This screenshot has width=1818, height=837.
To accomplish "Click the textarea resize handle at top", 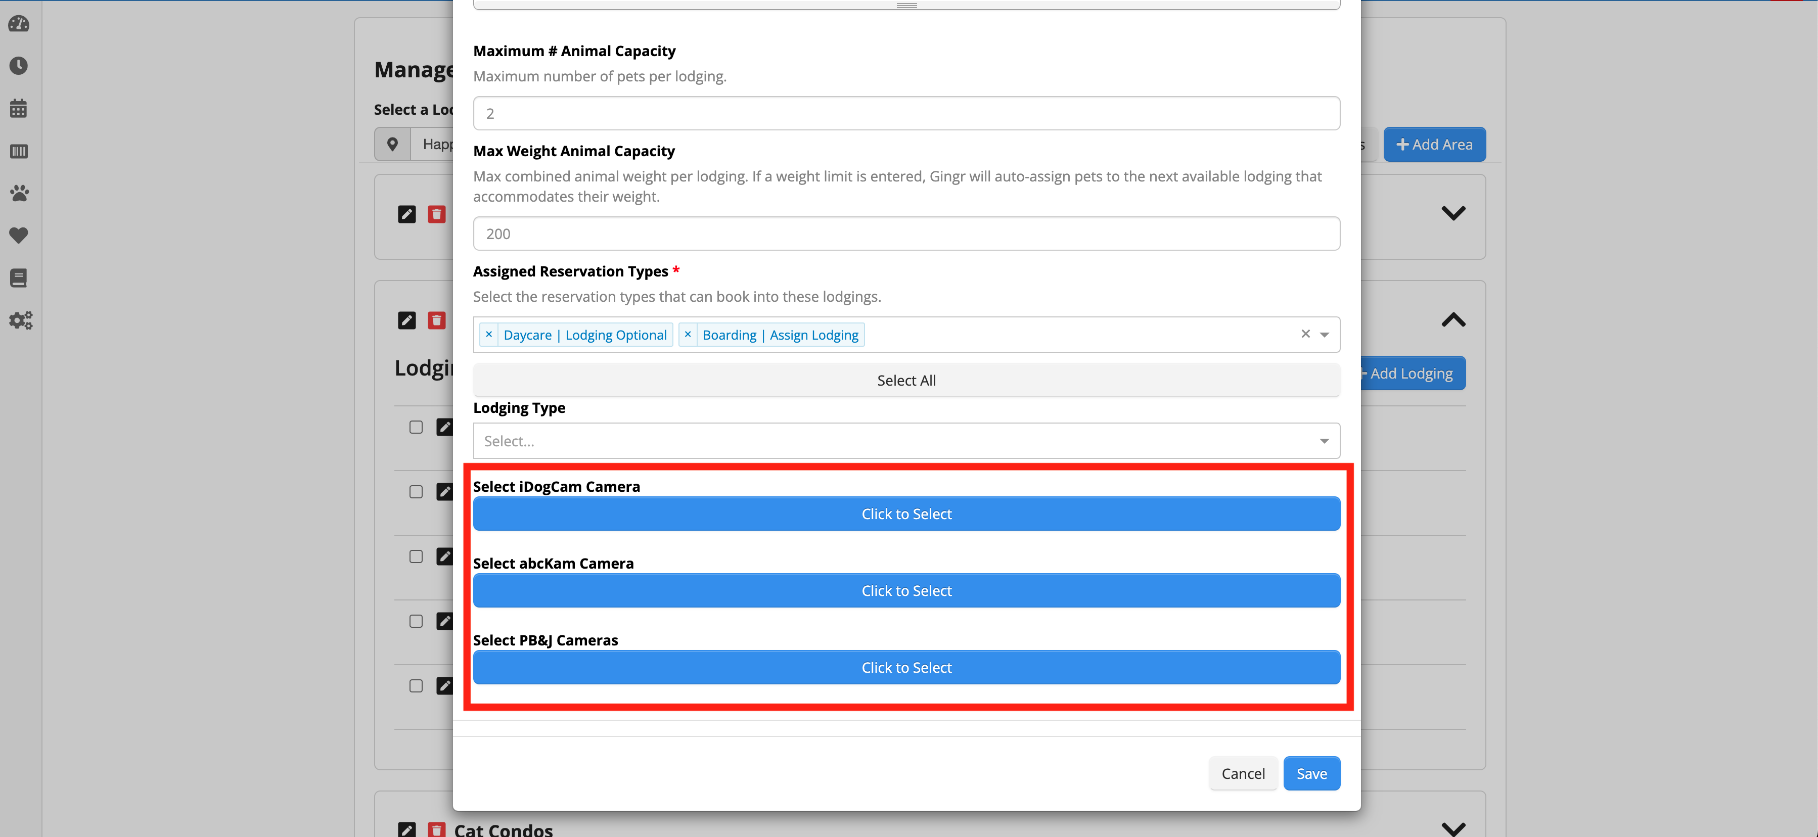I will [x=907, y=5].
